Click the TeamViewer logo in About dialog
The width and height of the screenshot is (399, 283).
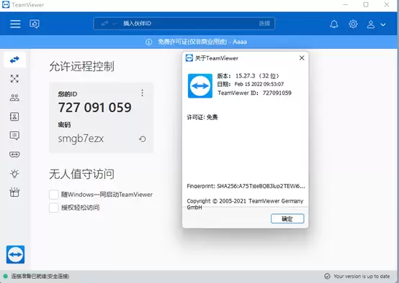click(200, 85)
